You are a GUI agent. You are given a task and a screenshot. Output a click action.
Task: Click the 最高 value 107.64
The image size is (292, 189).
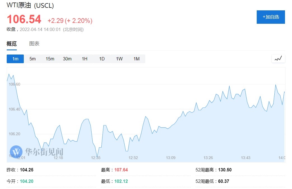pyautogui.click(x=121, y=170)
